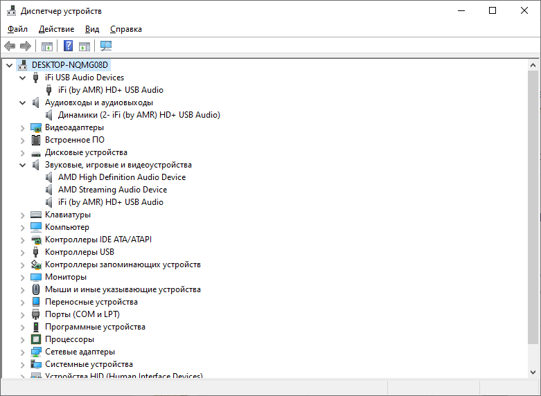Expand the Процессоры category
Image resolution: width=541 pixels, height=396 pixels.
click(22, 340)
